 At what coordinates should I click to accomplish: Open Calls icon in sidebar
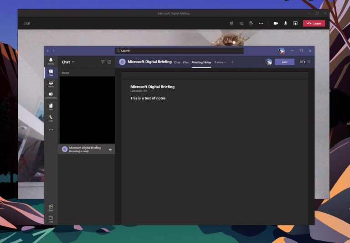[x=51, y=119]
